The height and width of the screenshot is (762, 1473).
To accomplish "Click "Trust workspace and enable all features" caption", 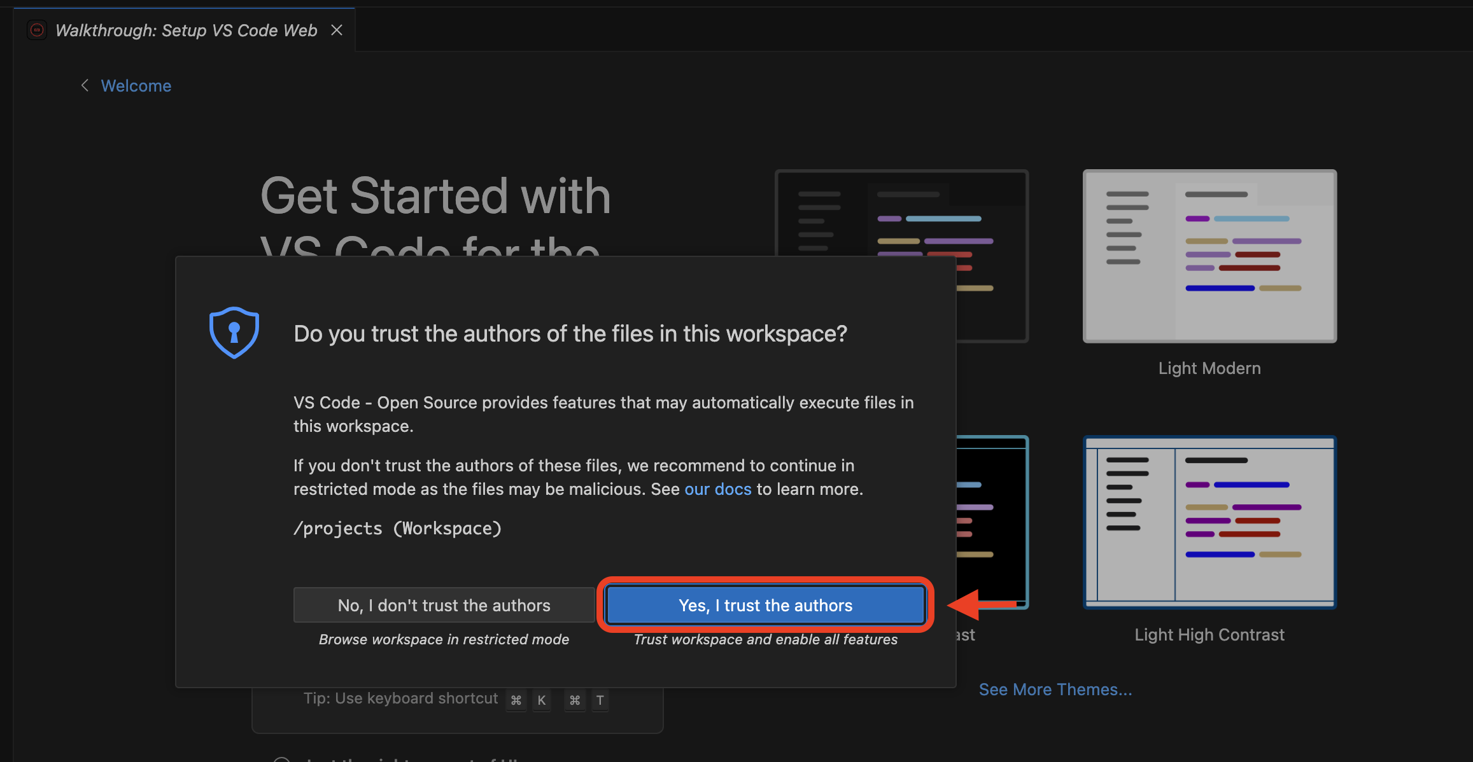I will tap(765, 639).
